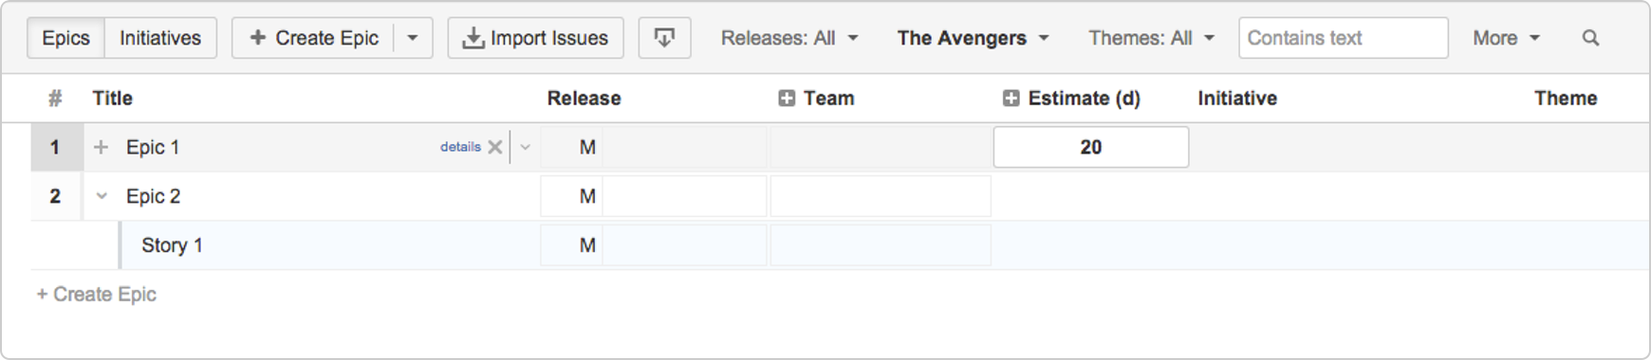Open the Create Epic split dropdown arrow
The width and height of the screenshot is (1651, 360).
pyautogui.click(x=413, y=38)
